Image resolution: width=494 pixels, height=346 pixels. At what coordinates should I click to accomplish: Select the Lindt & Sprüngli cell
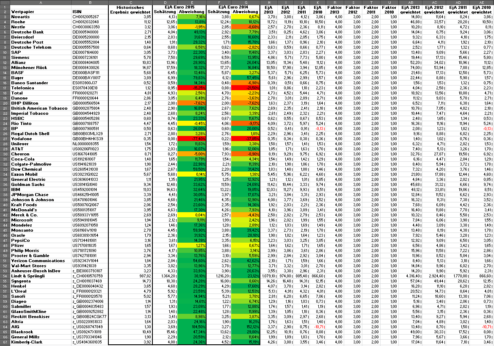(41, 276)
